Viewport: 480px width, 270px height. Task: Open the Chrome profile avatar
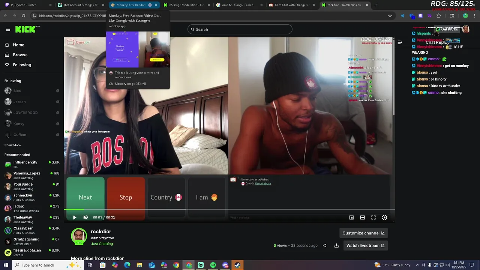pyautogui.click(x=465, y=16)
